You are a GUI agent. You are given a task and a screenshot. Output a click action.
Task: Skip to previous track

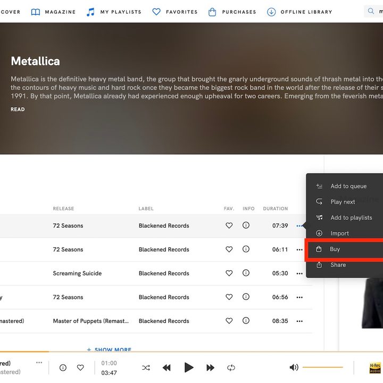coord(166,368)
